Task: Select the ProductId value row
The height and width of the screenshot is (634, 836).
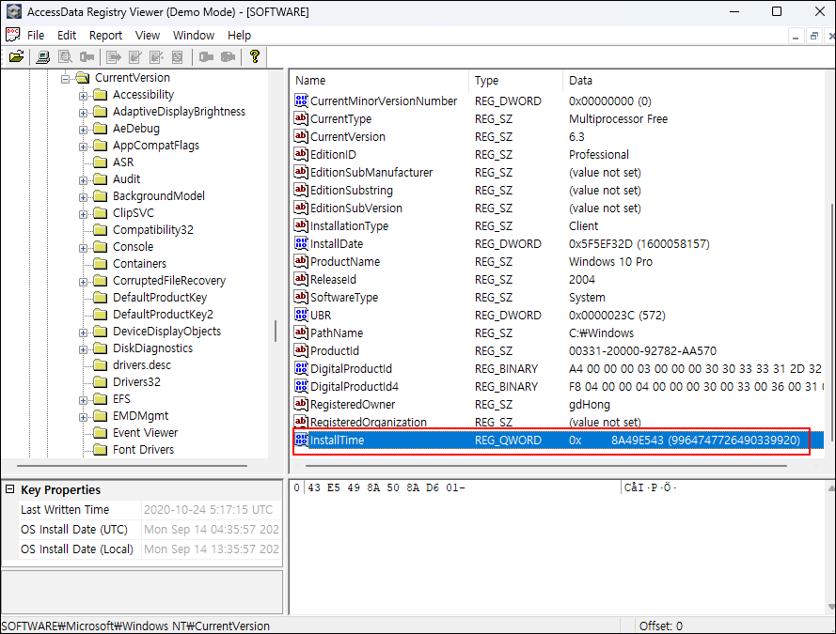Action: (x=559, y=350)
